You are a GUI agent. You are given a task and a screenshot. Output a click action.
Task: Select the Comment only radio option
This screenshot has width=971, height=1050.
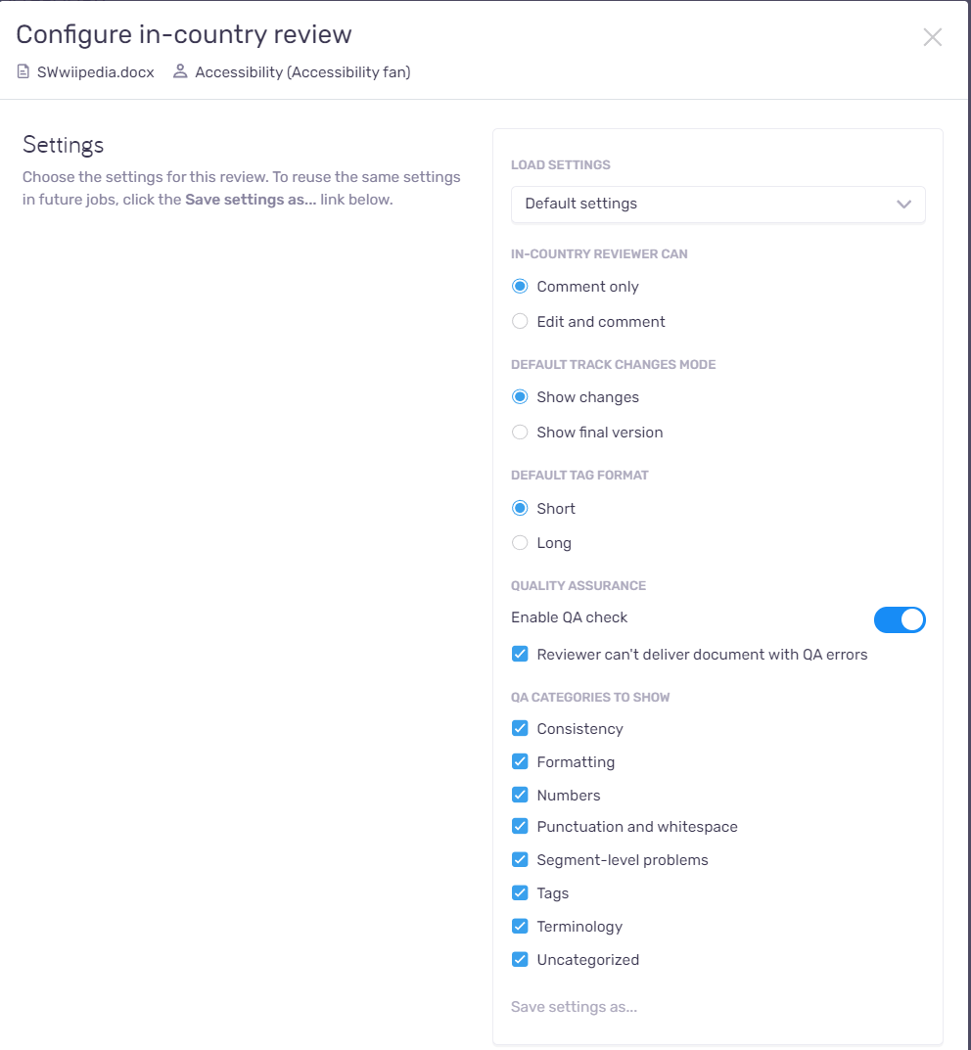coord(520,287)
